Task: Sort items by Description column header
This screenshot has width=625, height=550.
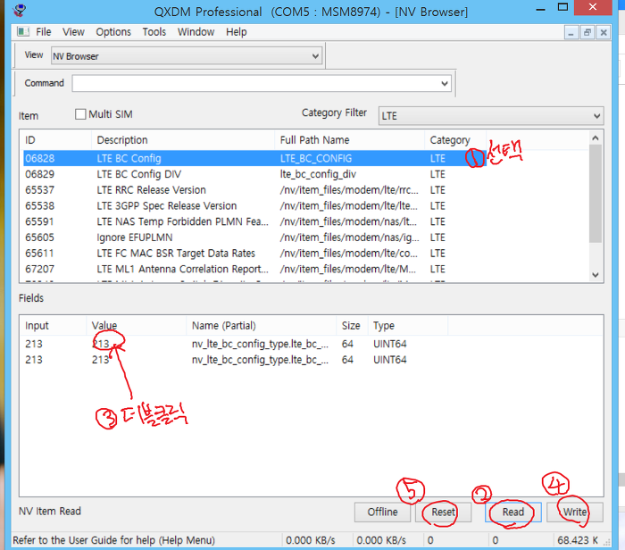Action: click(183, 140)
